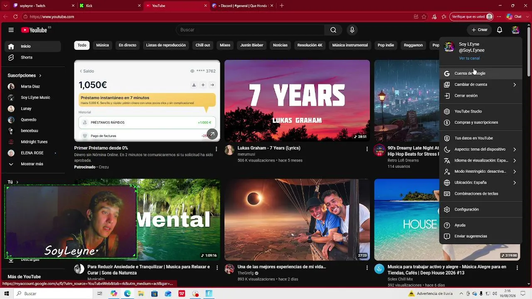Click the browser address bar URL
Image resolution: width=532 pixels, height=299 pixels.
tap(52, 17)
